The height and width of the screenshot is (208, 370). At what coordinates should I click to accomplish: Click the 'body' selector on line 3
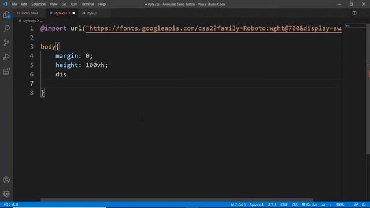point(48,47)
